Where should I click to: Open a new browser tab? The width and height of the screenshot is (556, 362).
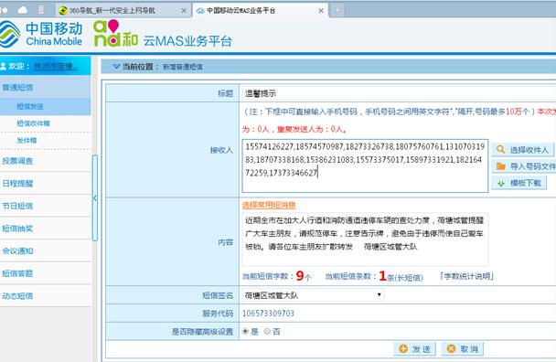337,11
